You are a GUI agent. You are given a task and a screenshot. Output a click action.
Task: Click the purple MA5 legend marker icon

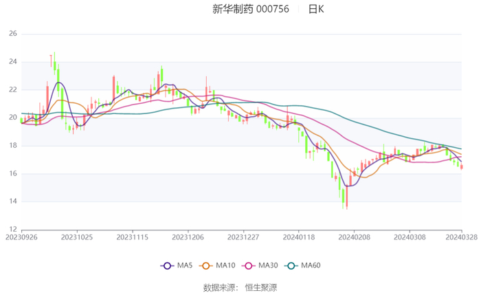point(168,265)
